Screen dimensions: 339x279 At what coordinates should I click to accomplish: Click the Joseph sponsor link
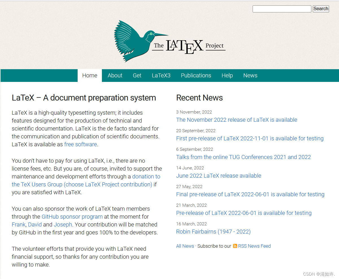click(63, 224)
